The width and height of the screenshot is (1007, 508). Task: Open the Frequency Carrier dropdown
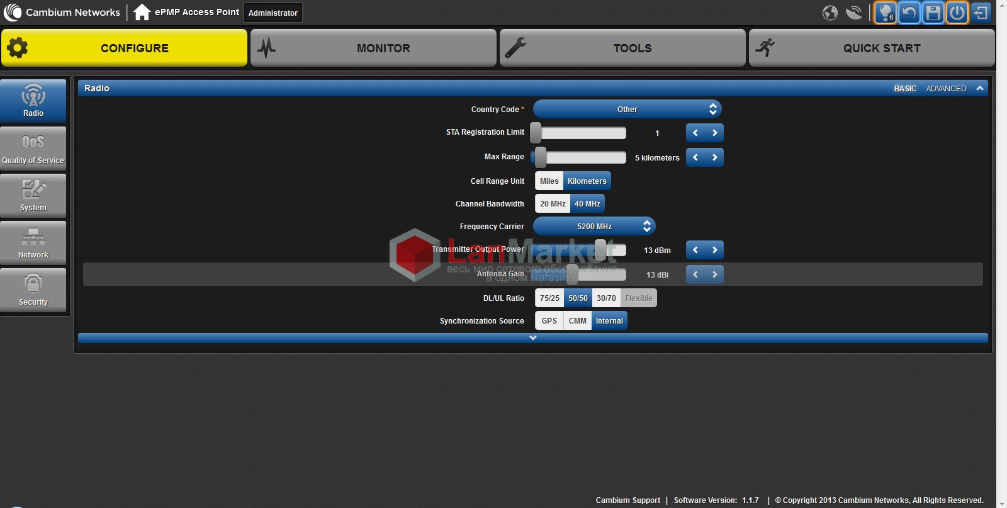pos(594,227)
